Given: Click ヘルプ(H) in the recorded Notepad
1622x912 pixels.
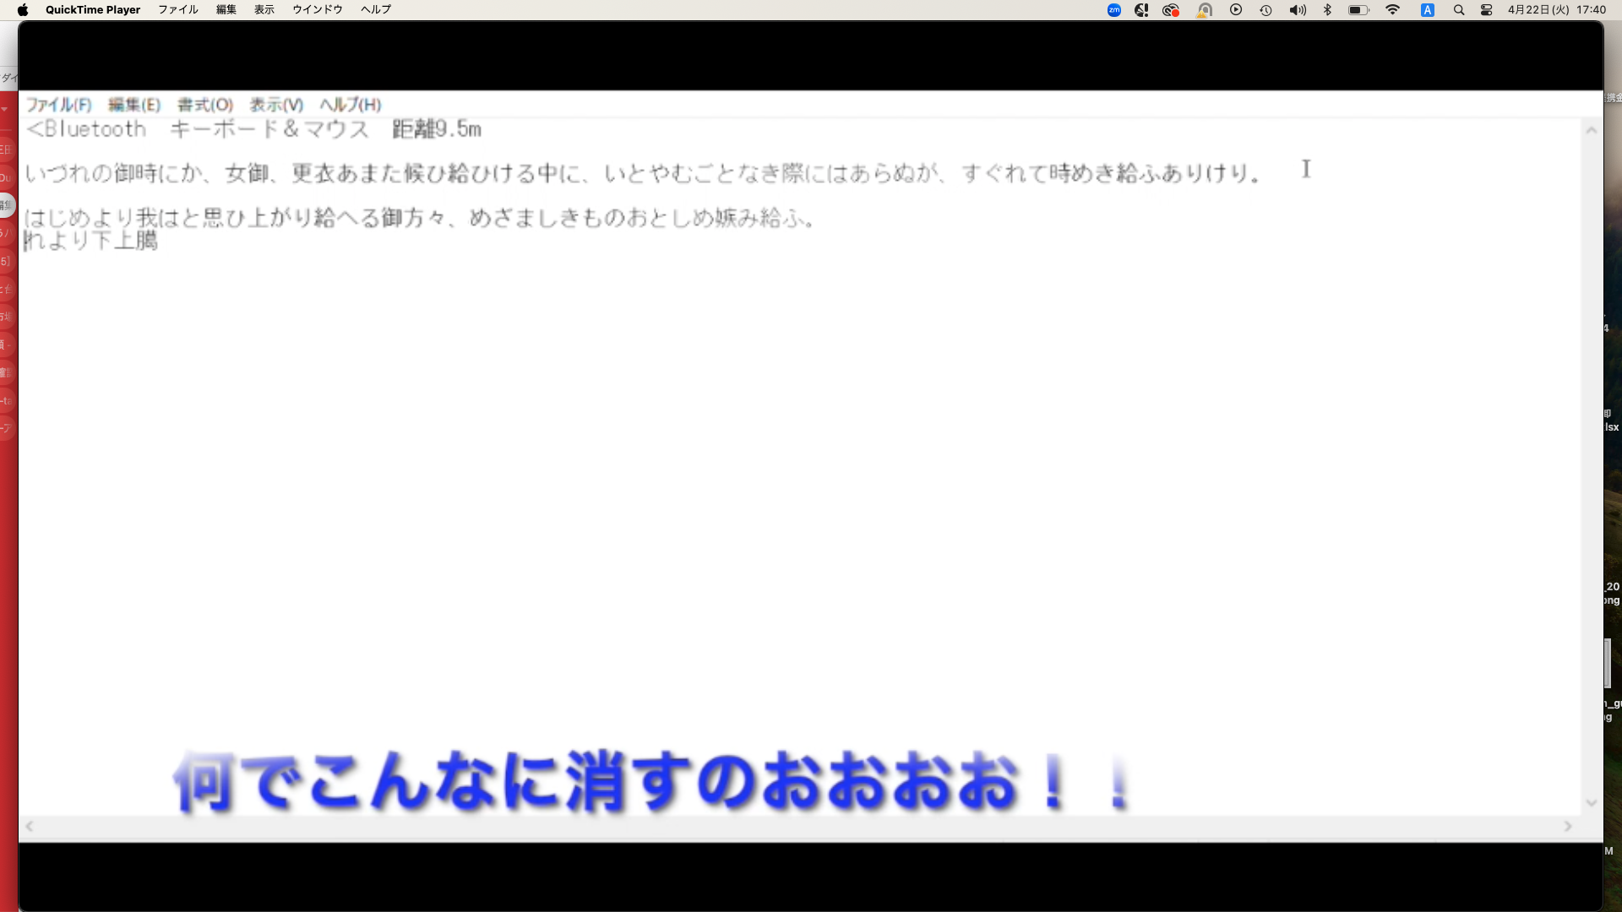Looking at the screenshot, I should pyautogui.click(x=351, y=105).
